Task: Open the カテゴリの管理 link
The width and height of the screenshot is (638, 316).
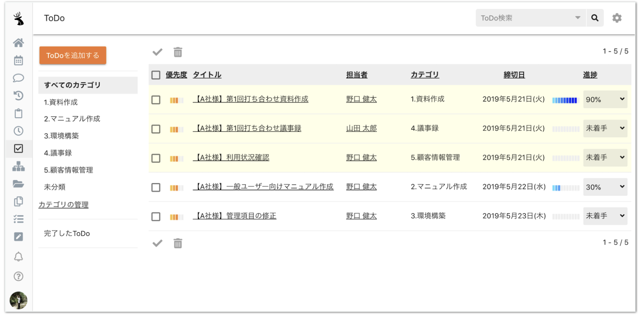Action: pyautogui.click(x=63, y=205)
